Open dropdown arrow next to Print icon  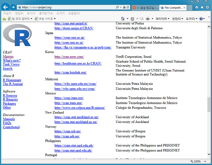point(153,19)
